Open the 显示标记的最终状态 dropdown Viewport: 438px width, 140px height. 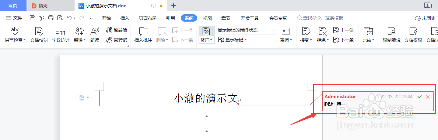[x=246, y=30]
